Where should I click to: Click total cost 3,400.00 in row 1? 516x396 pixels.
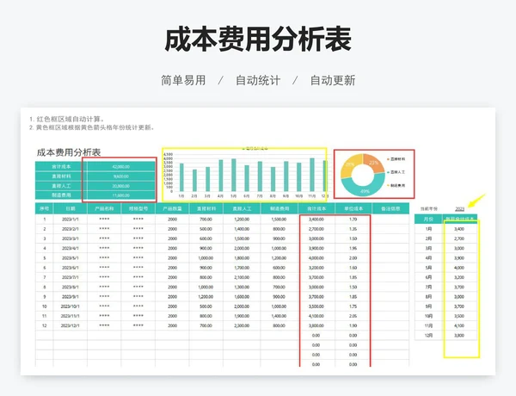(316, 219)
